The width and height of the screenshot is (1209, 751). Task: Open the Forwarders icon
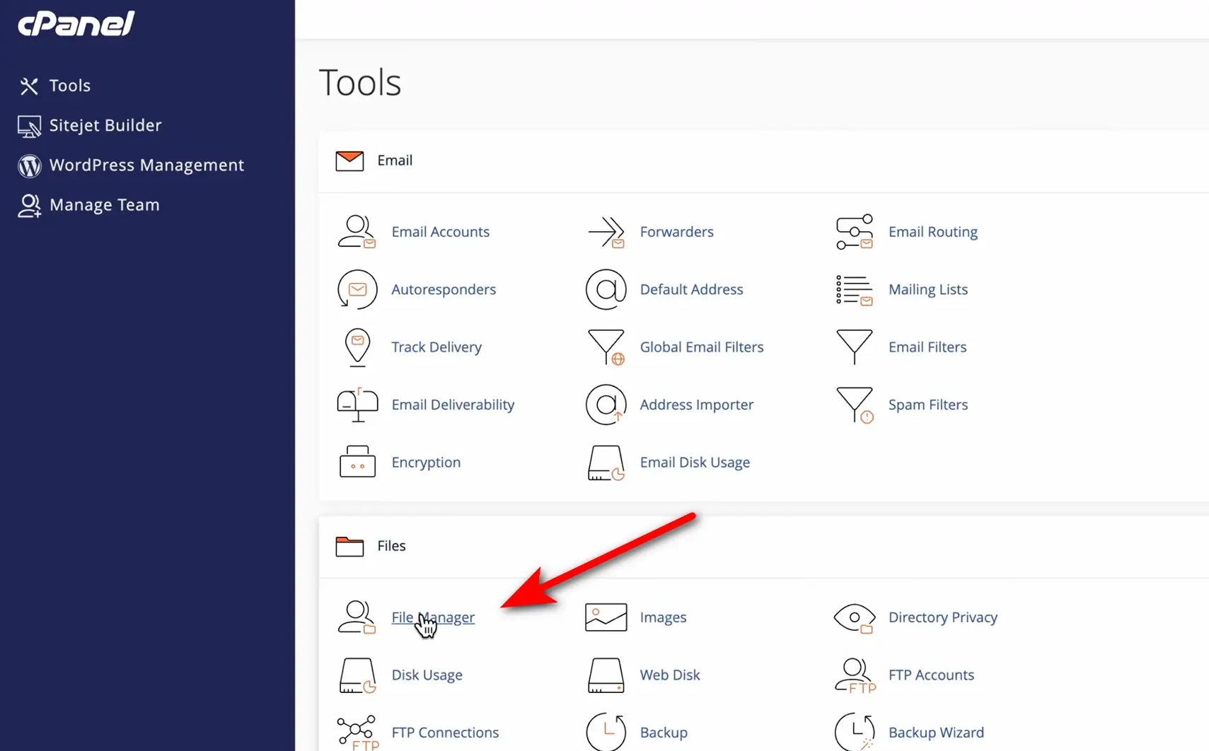point(606,232)
